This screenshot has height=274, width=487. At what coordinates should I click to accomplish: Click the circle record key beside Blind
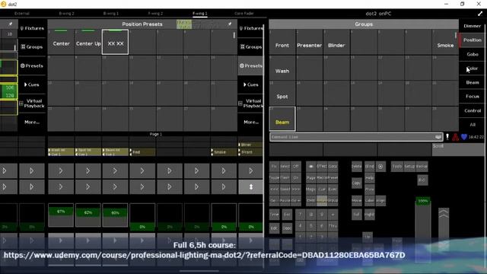tap(380, 167)
